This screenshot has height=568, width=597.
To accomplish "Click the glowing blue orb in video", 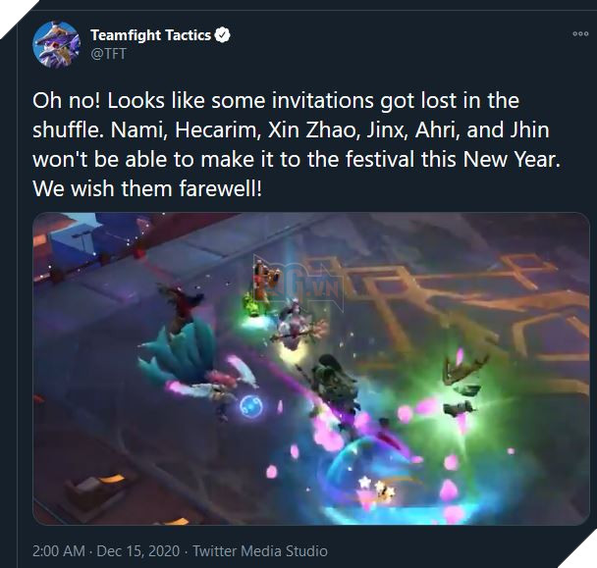I will tap(251, 406).
